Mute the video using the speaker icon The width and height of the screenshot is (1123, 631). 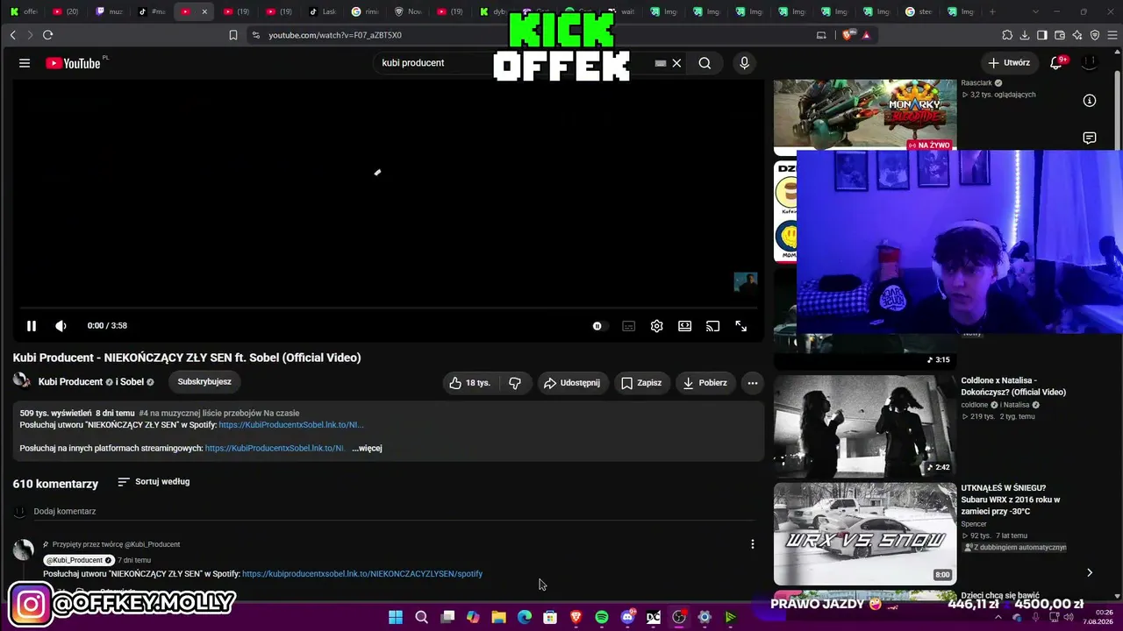[61, 326]
